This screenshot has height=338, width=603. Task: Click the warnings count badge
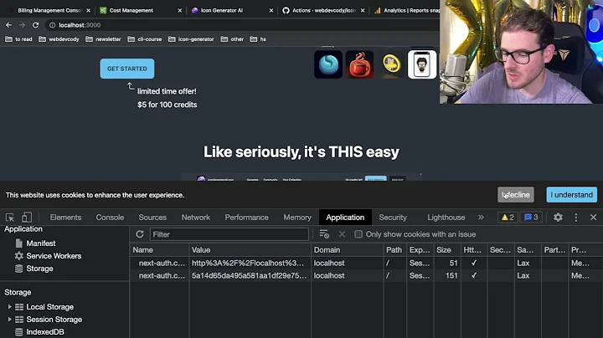point(508,218)
